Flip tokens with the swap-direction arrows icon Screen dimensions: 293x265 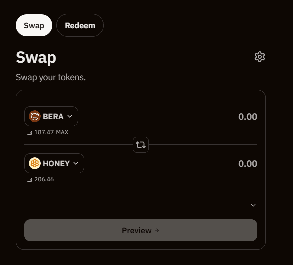click(141, 145)
